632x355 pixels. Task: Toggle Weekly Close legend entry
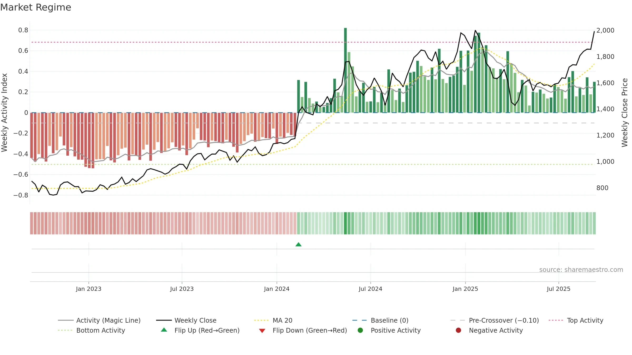(186, 320)
